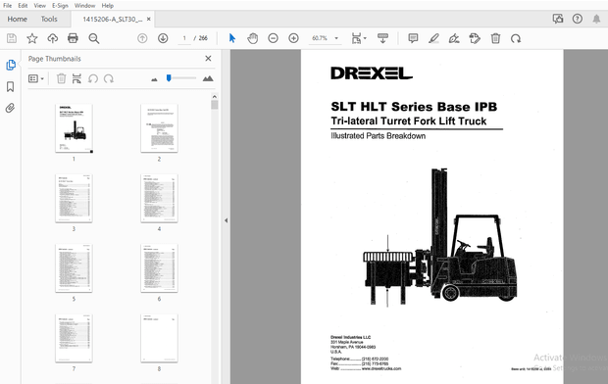The image size is (608, 384).
Task: Click the thumbnail panel print pages icon
Action: (x=76, y=78)
